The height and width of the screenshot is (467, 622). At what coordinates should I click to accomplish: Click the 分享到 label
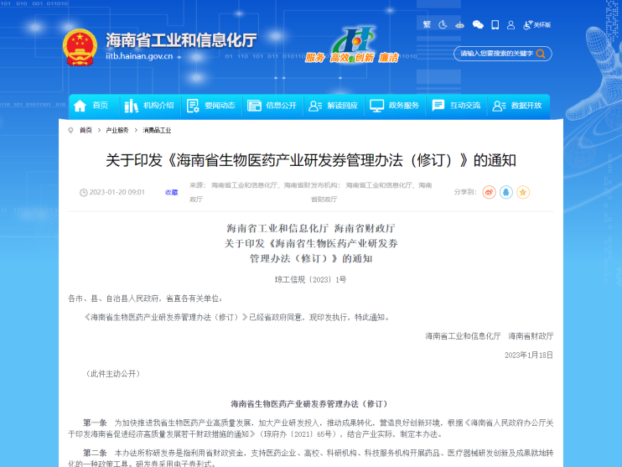pyautogui.click(x=465, y=192)
